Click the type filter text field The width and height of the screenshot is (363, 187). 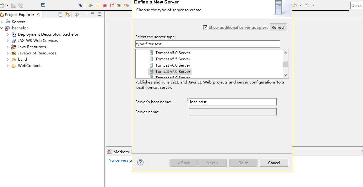click(x=208, y=44)
